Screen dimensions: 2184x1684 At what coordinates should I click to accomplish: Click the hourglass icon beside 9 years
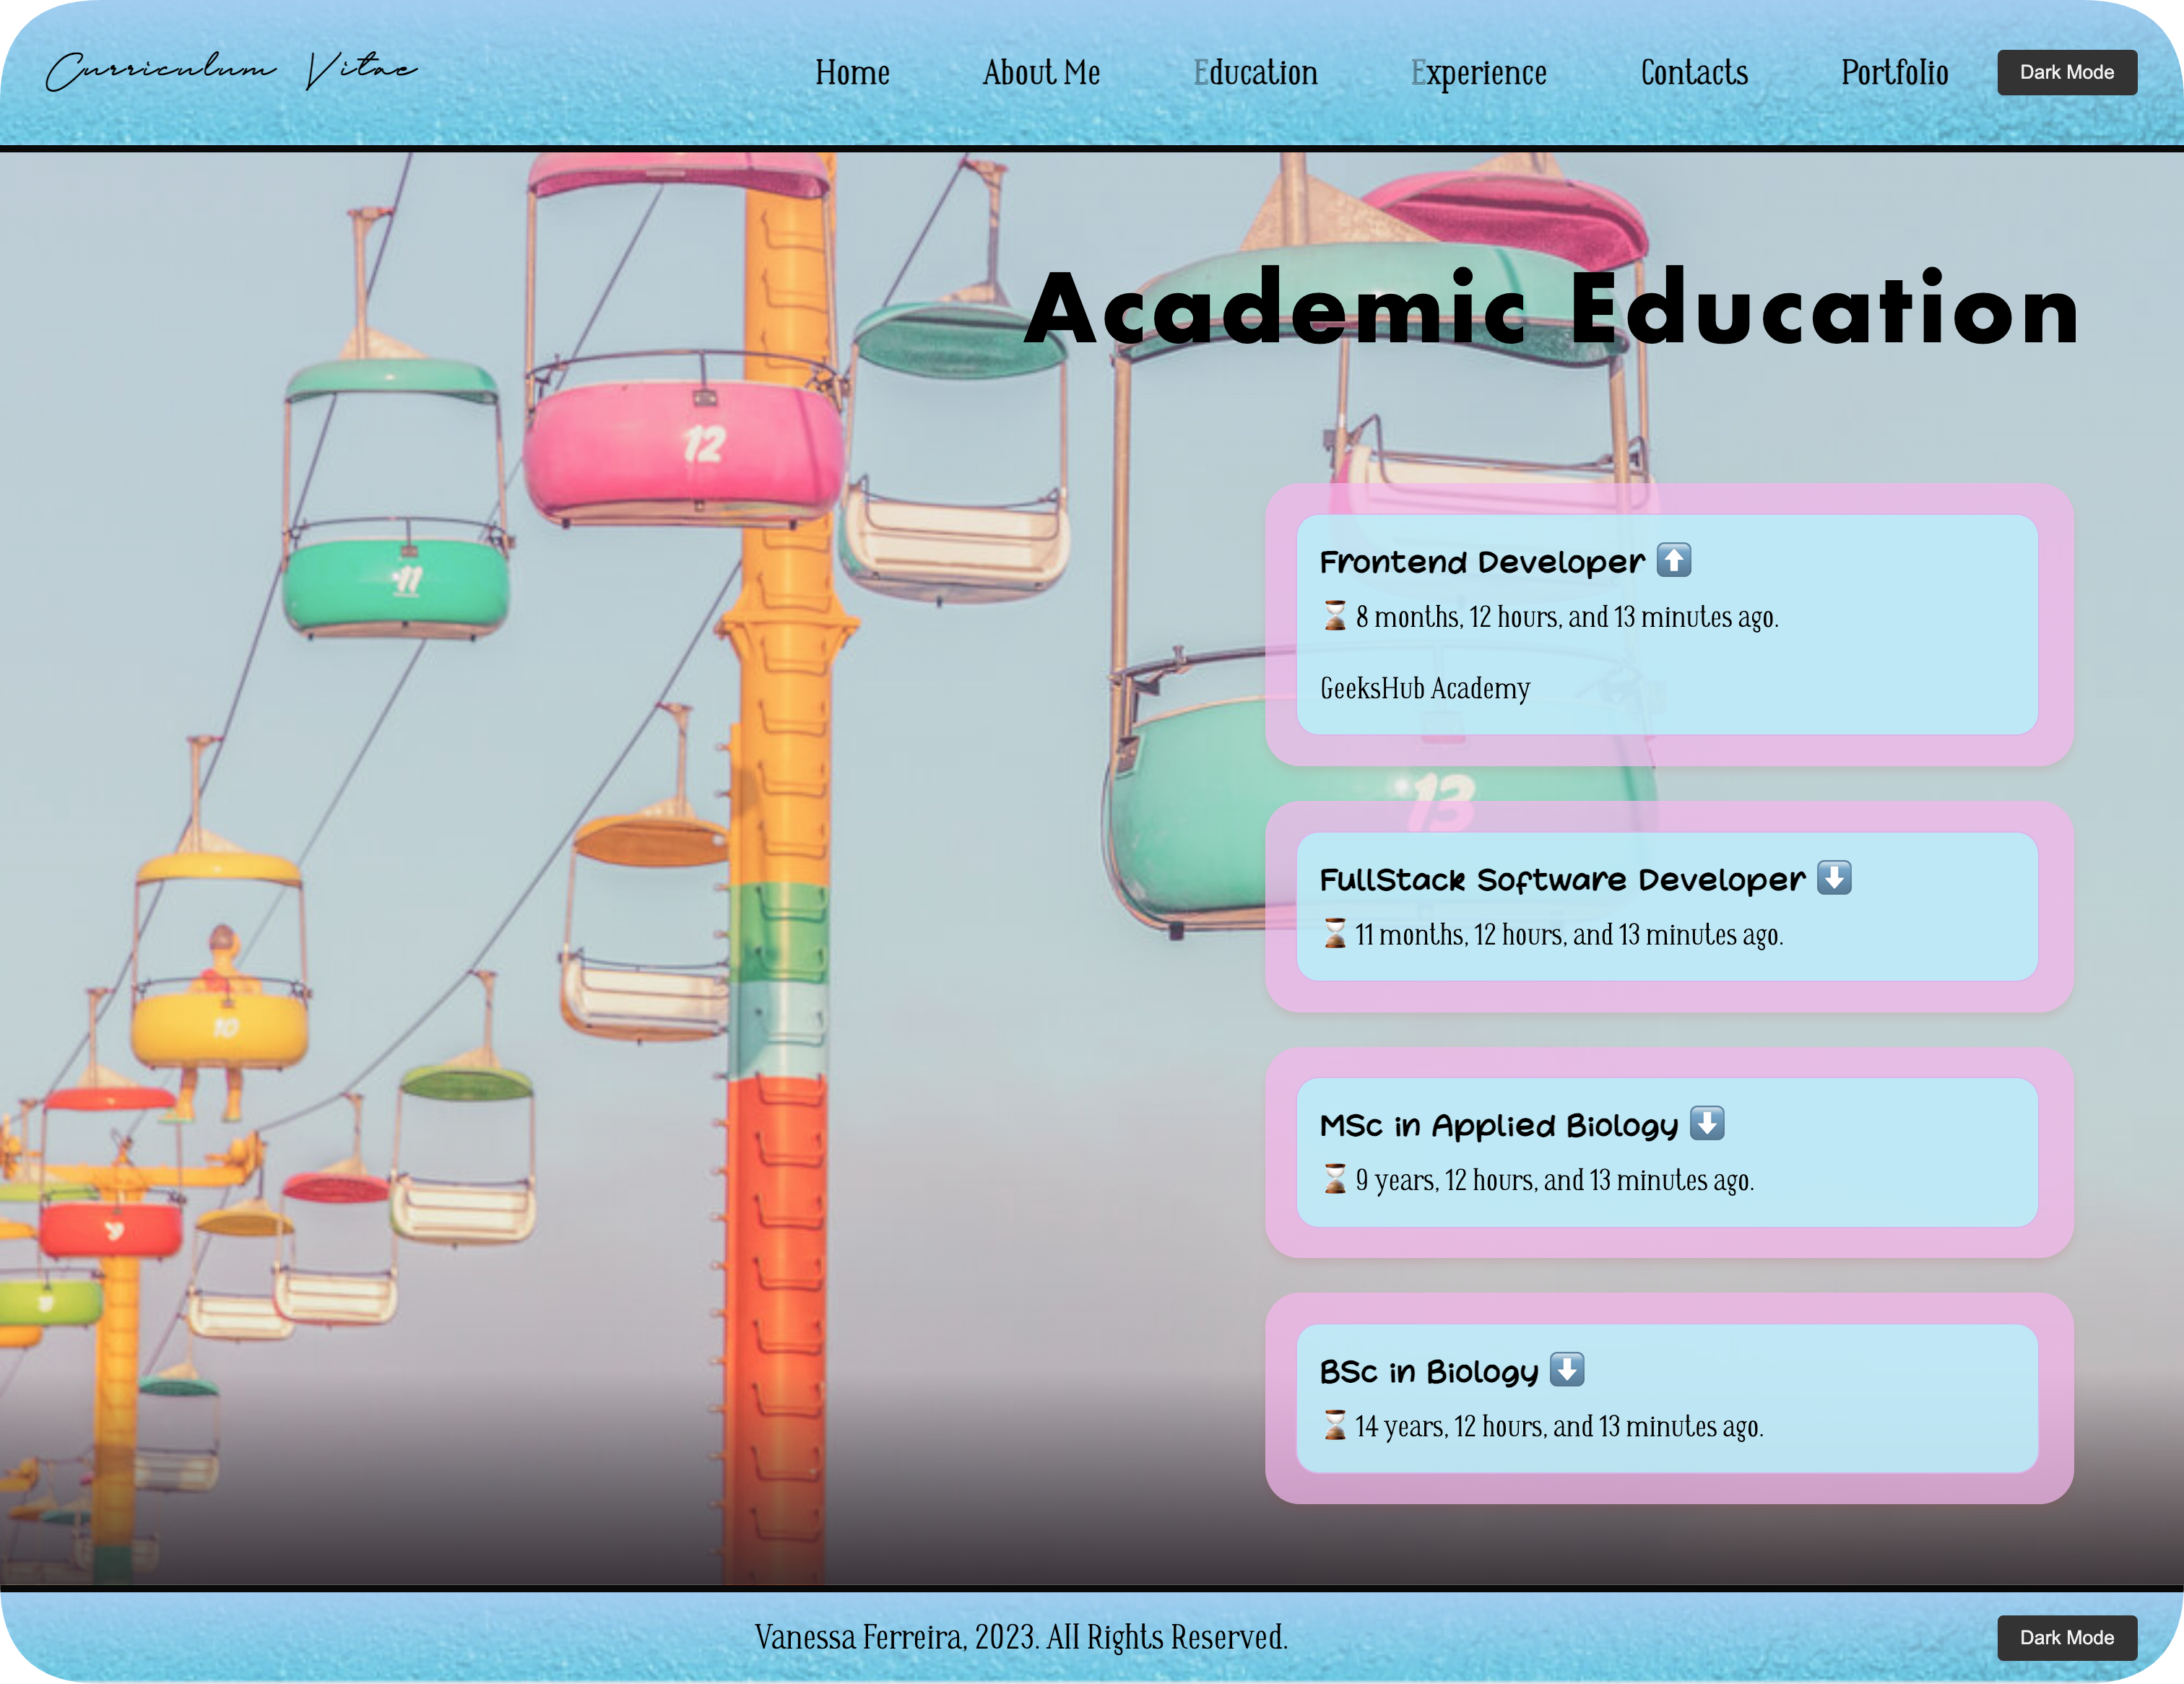[1334, 1178]
